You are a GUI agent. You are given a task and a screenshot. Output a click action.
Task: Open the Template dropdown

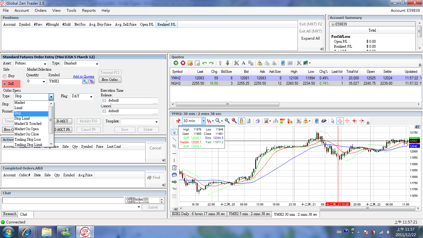157,122
